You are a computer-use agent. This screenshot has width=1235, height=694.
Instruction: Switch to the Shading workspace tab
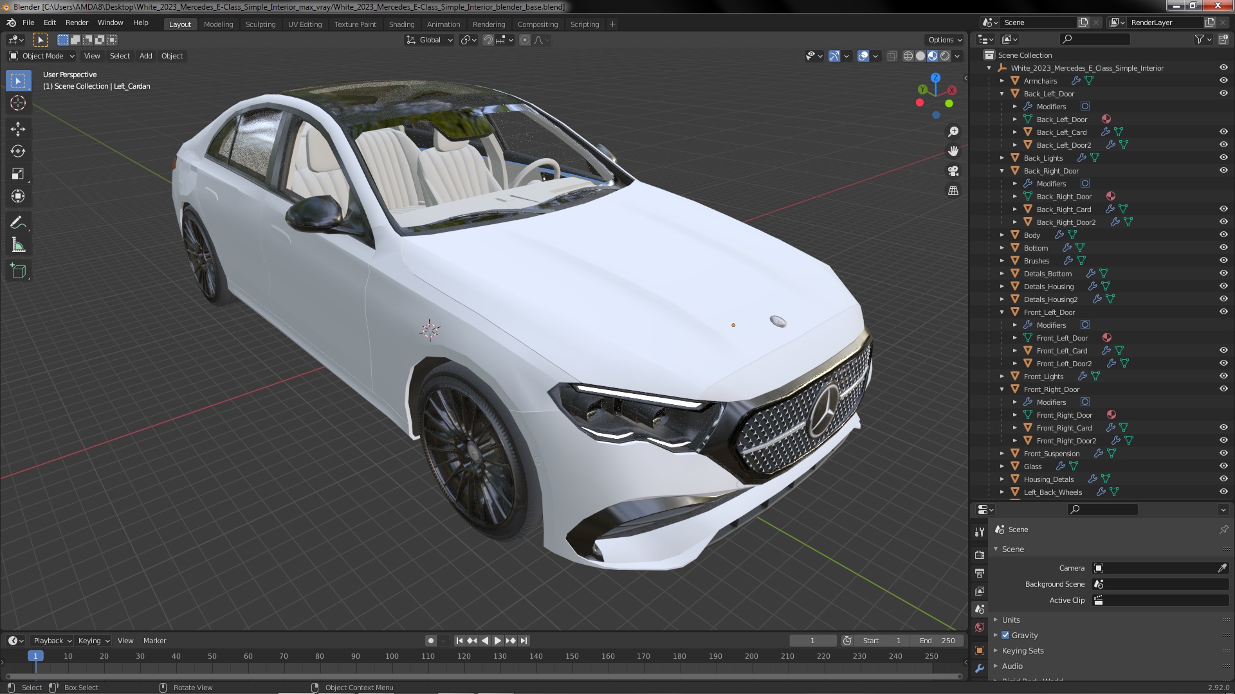(x=401, y=24)
